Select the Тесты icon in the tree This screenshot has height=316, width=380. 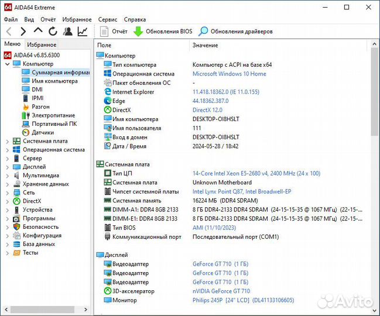click(16, 253)
